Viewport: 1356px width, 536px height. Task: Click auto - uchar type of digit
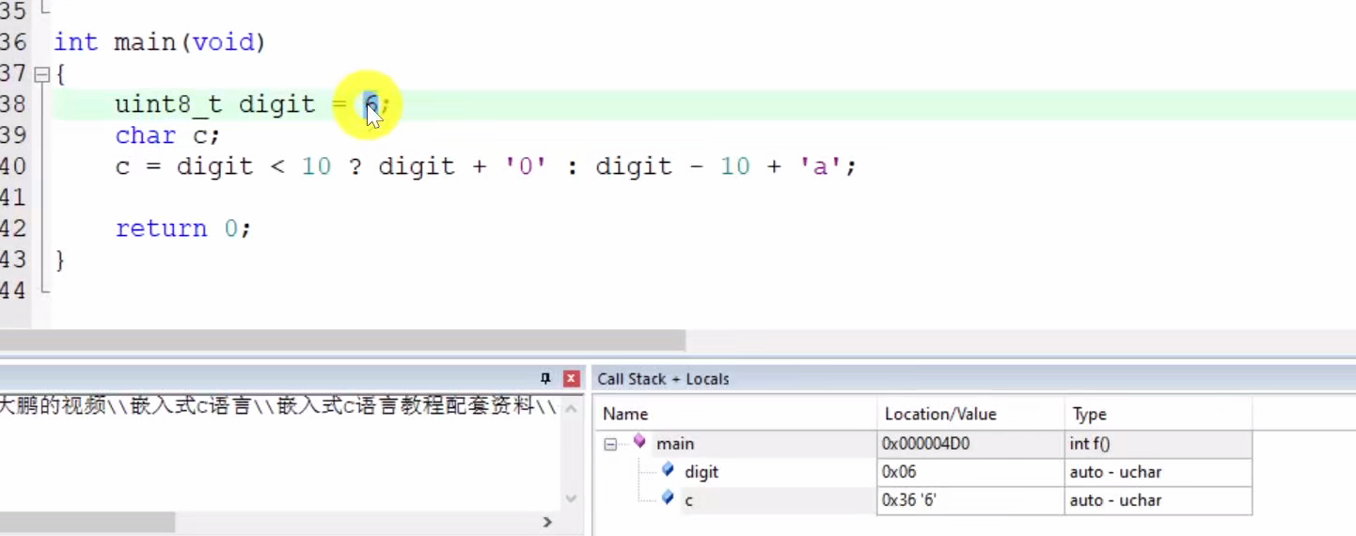(1158, 472)
